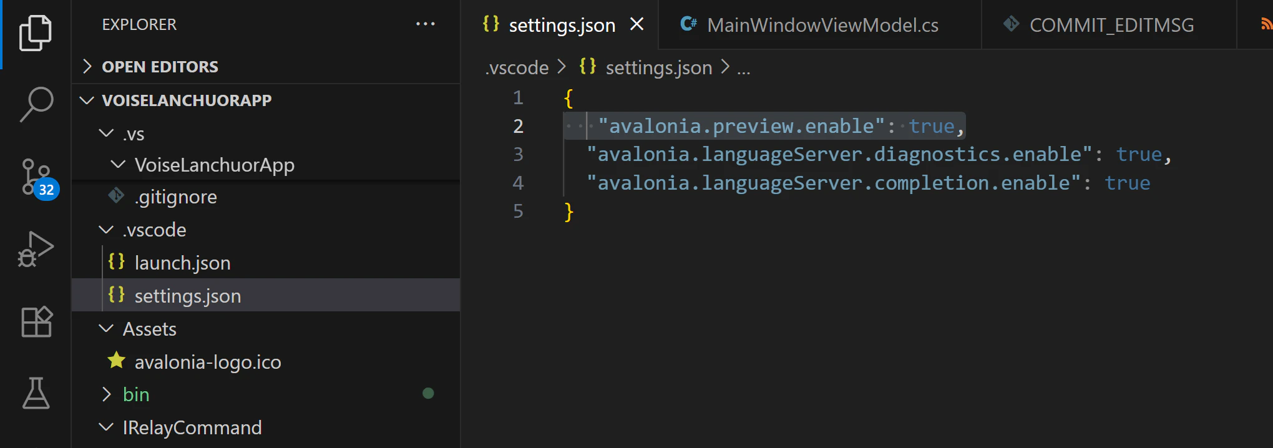Screen dimensions: 1273x448
Task: Click the languageServer.diagnostics.enable setting line
Action: pos(879,154)
